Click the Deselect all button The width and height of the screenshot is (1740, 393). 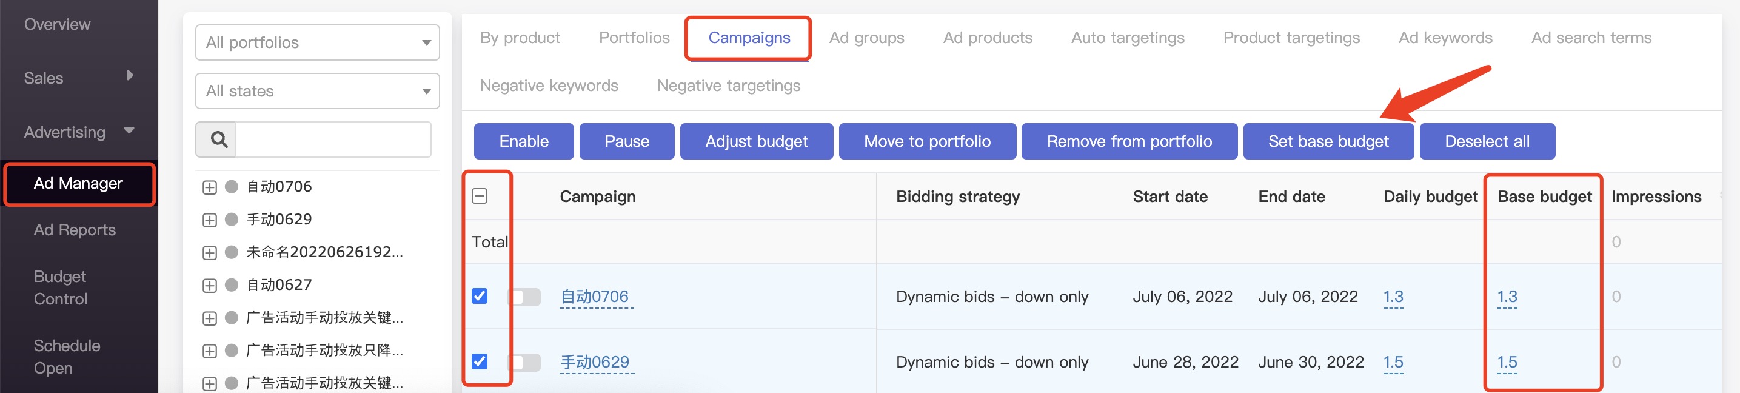[1487, 141]
